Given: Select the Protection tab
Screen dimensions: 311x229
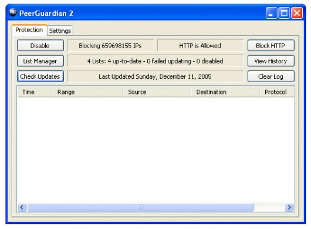Looking at the screenshot, I should point(29,30).
